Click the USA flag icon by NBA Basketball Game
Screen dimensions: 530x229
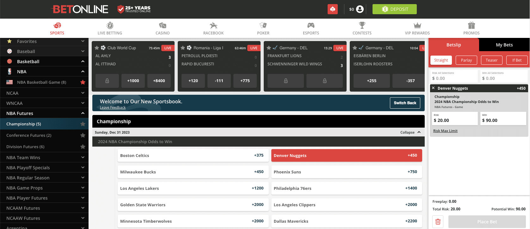coord(9,82)
